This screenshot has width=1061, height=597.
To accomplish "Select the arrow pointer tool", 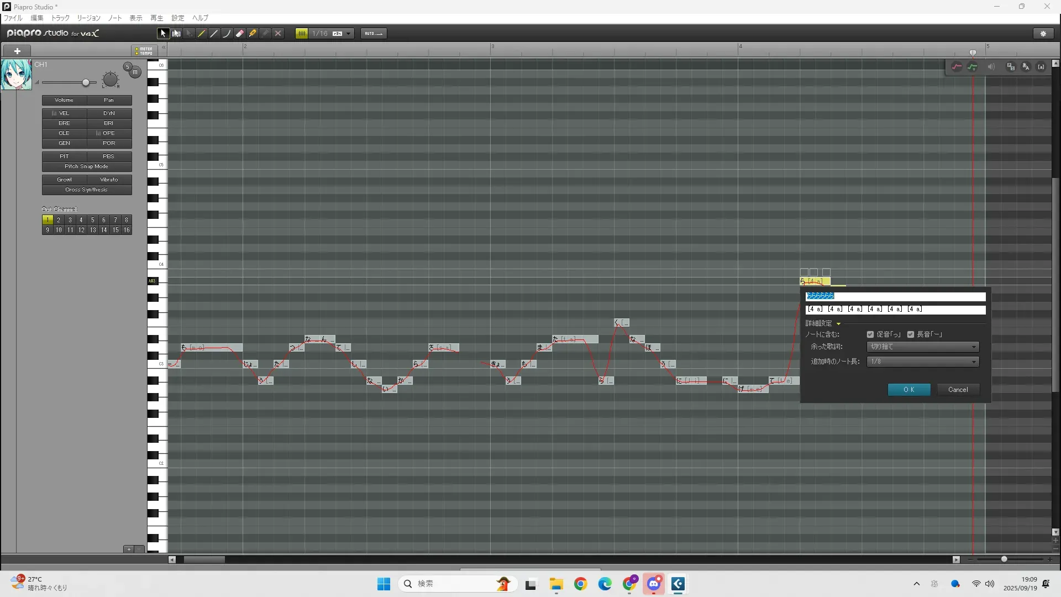I will tap(163, 34).
